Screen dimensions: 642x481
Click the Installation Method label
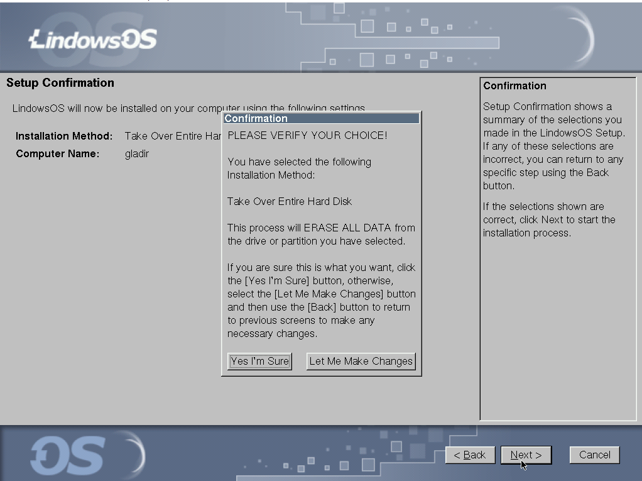(x=64, y=136)
